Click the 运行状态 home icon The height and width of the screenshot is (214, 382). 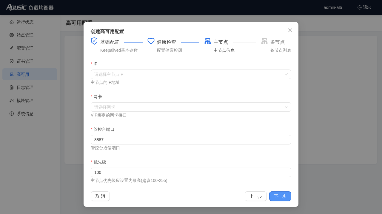point(12,22)
